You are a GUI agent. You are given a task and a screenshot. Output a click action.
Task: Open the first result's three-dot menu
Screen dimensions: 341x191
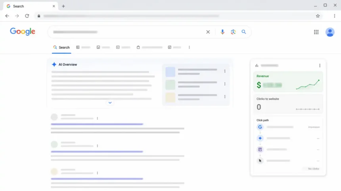[98, 118]
